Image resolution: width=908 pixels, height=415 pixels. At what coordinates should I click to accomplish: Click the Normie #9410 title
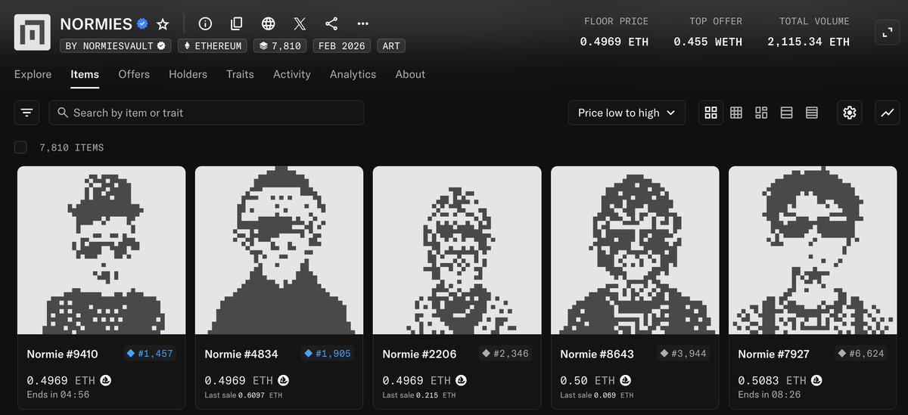62,354
